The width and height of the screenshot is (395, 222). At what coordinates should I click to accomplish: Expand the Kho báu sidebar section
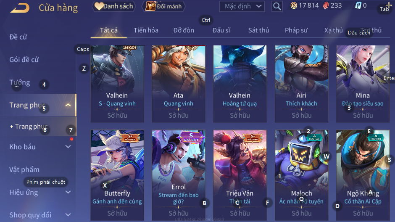click(x=68, y=147)
